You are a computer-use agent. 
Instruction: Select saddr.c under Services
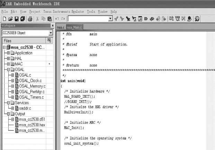(x=25, y=108)
